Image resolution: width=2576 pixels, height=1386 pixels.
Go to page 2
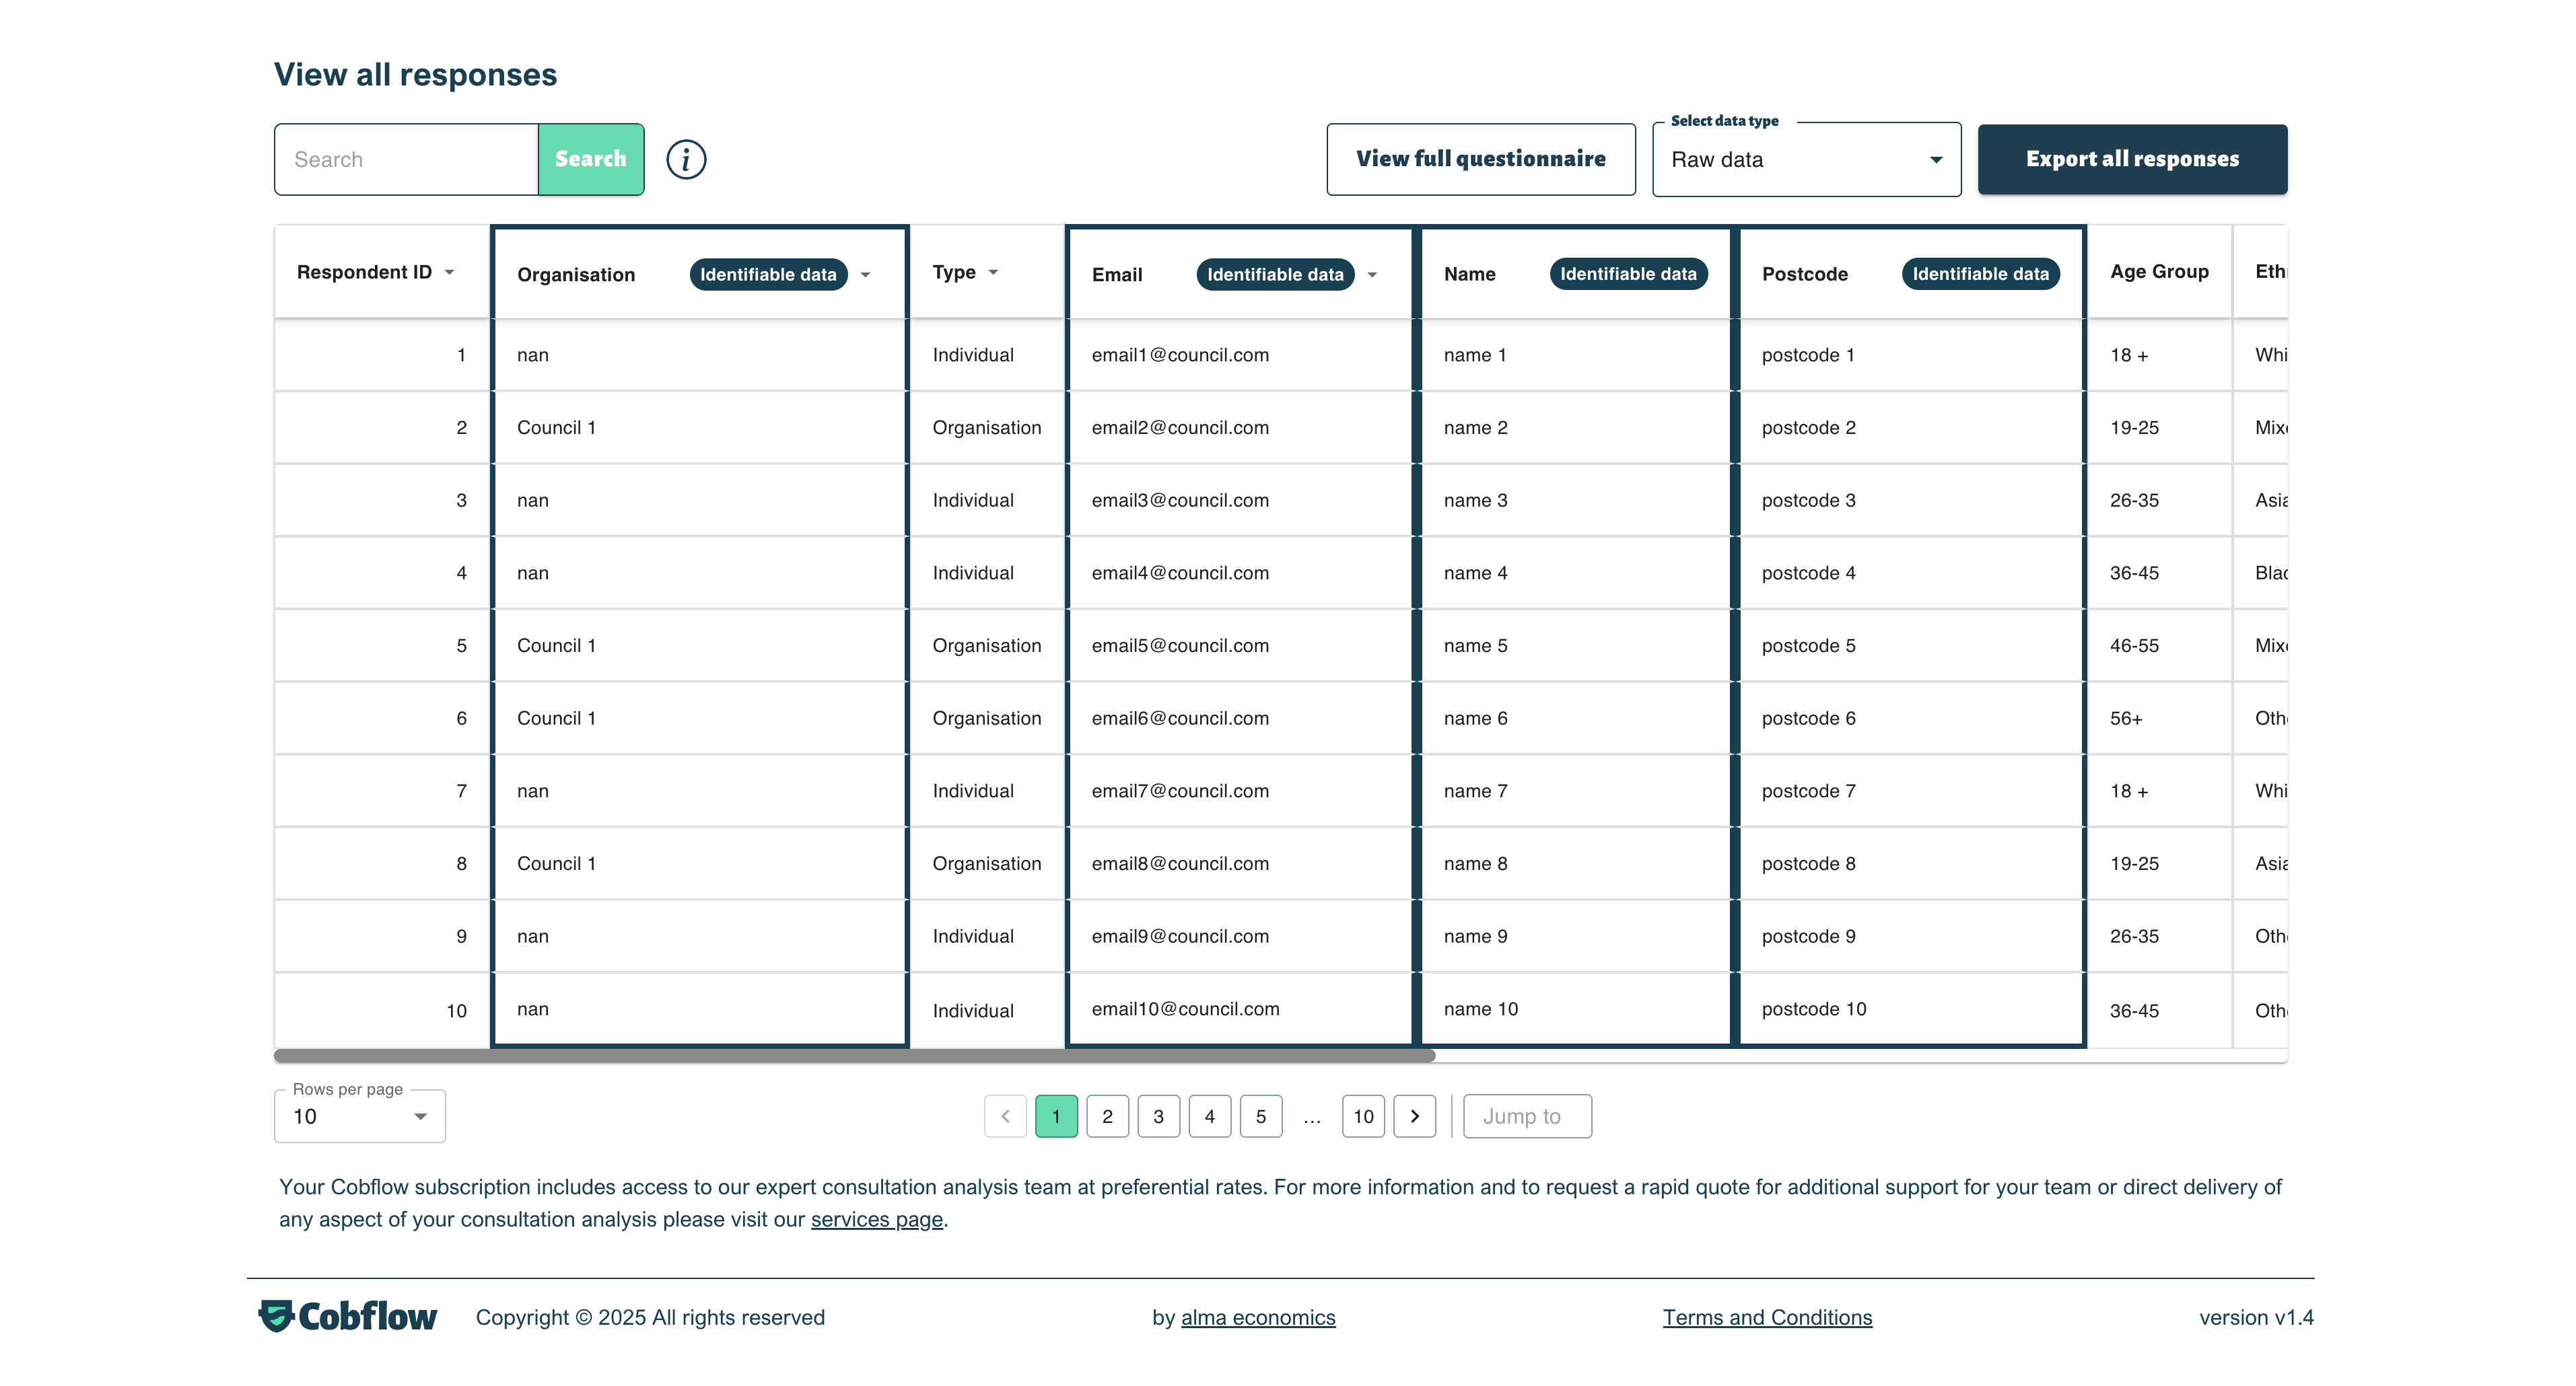(x=1107, y=1116)
